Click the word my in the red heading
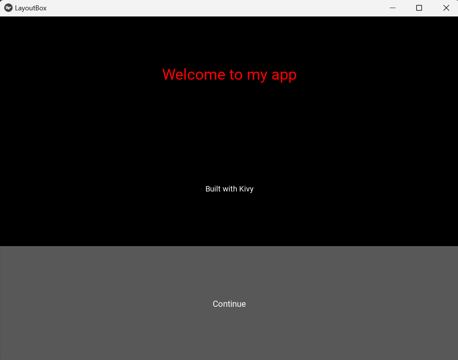 (x=257, y=75)
